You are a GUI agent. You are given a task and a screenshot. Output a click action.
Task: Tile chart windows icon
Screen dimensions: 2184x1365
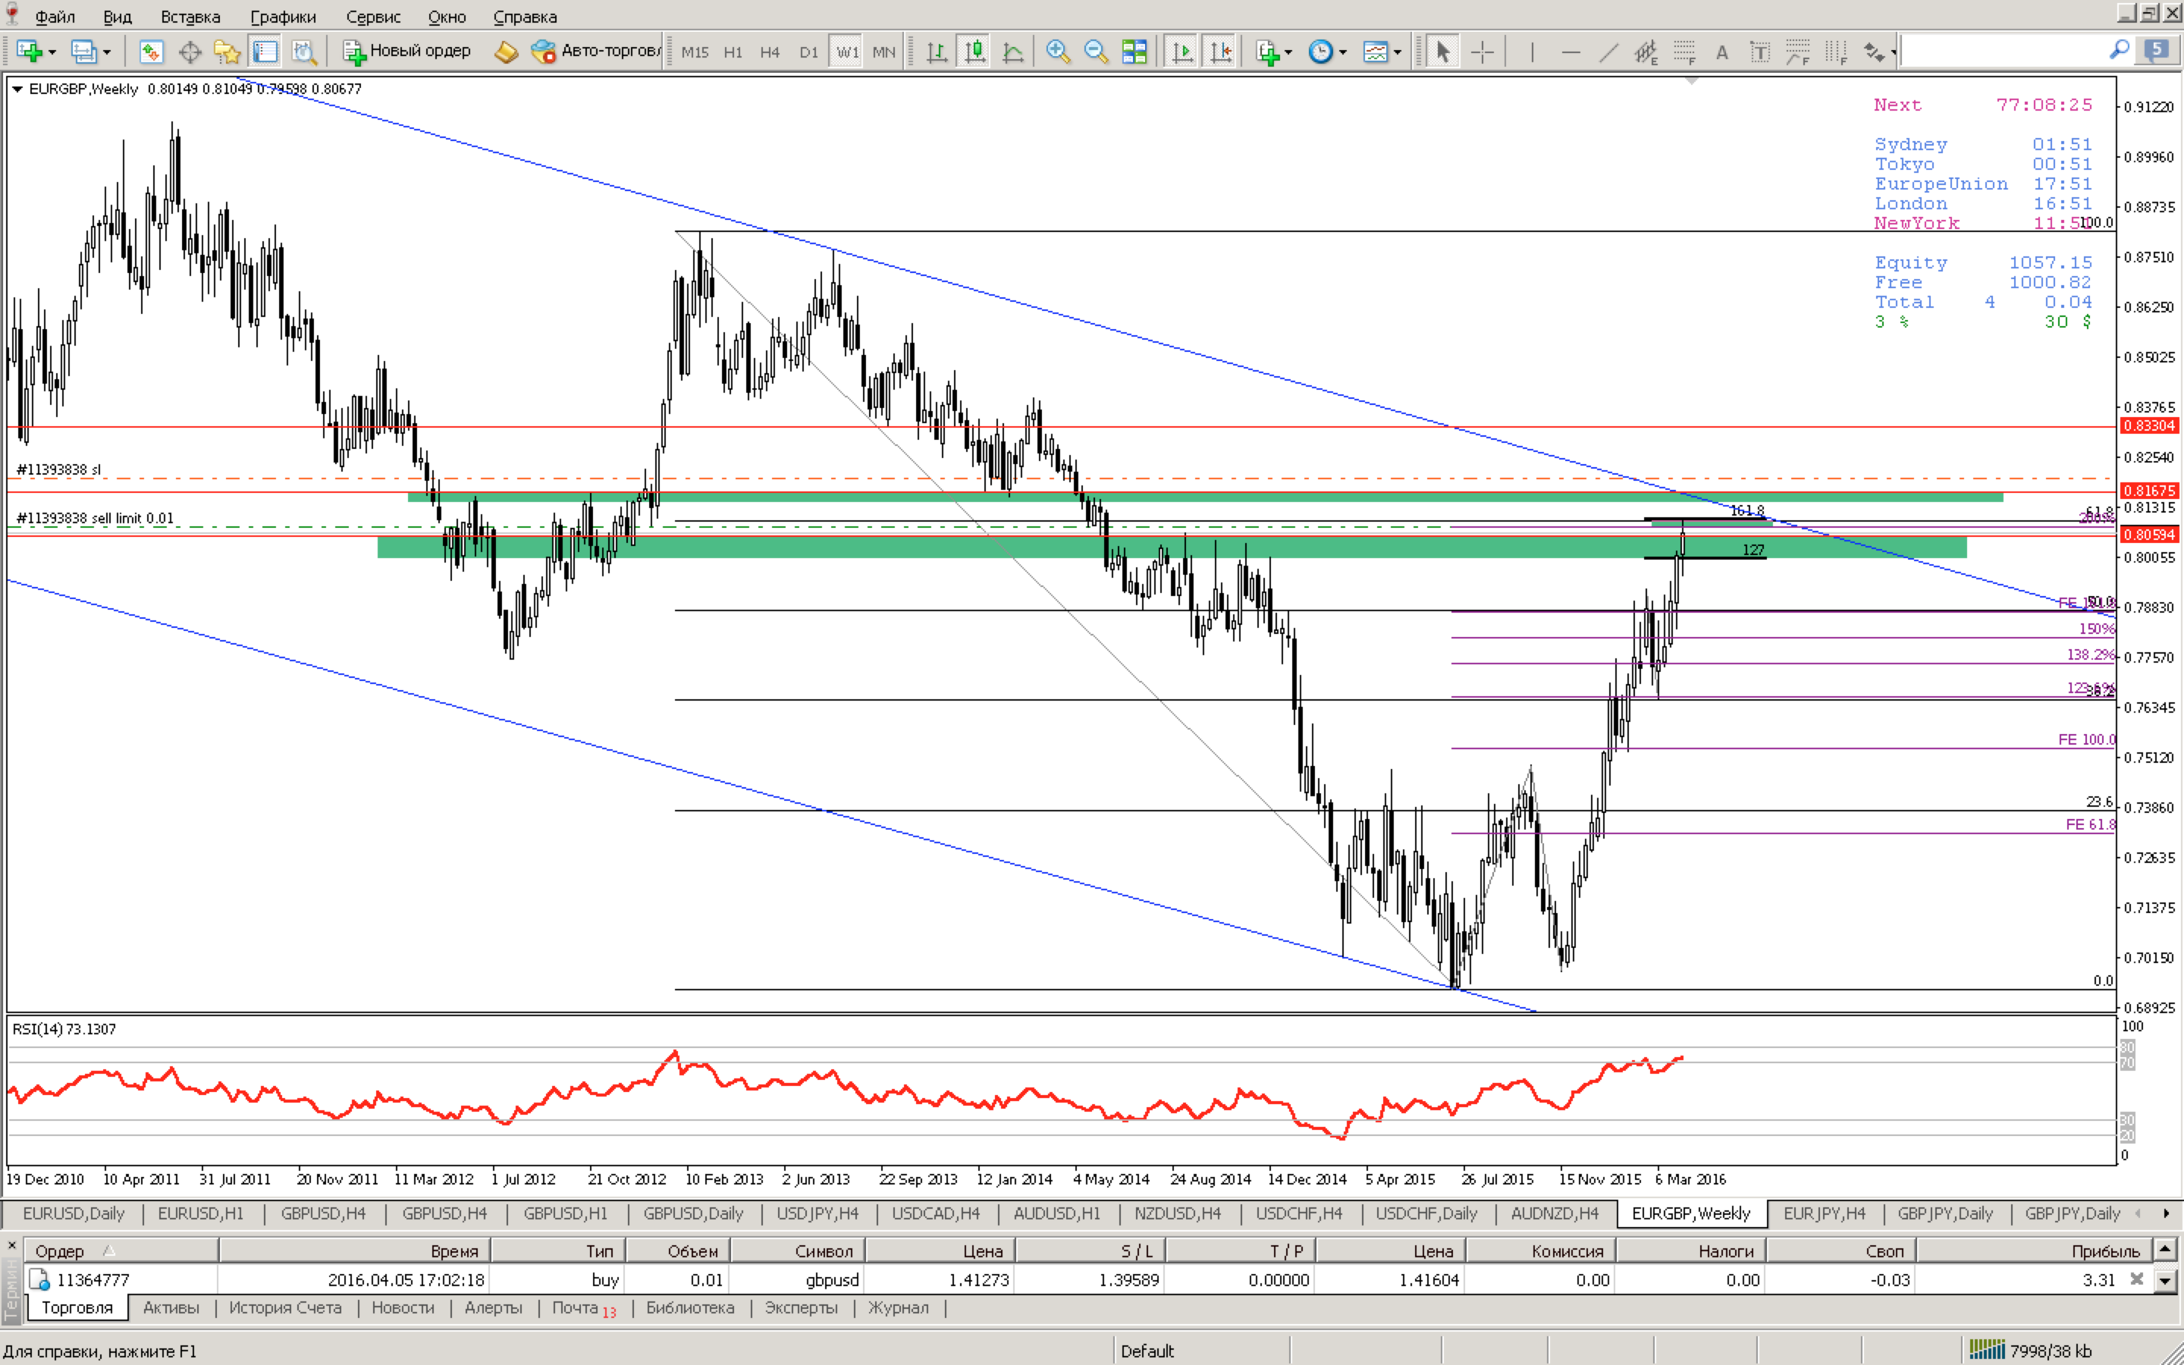(1134, 52)
